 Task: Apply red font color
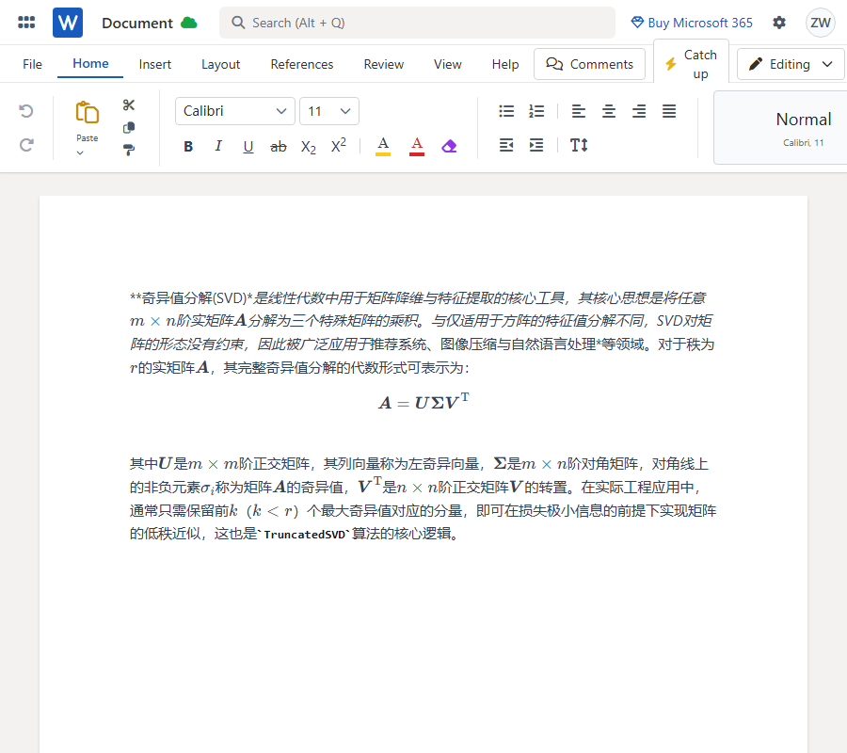[417, 146]
